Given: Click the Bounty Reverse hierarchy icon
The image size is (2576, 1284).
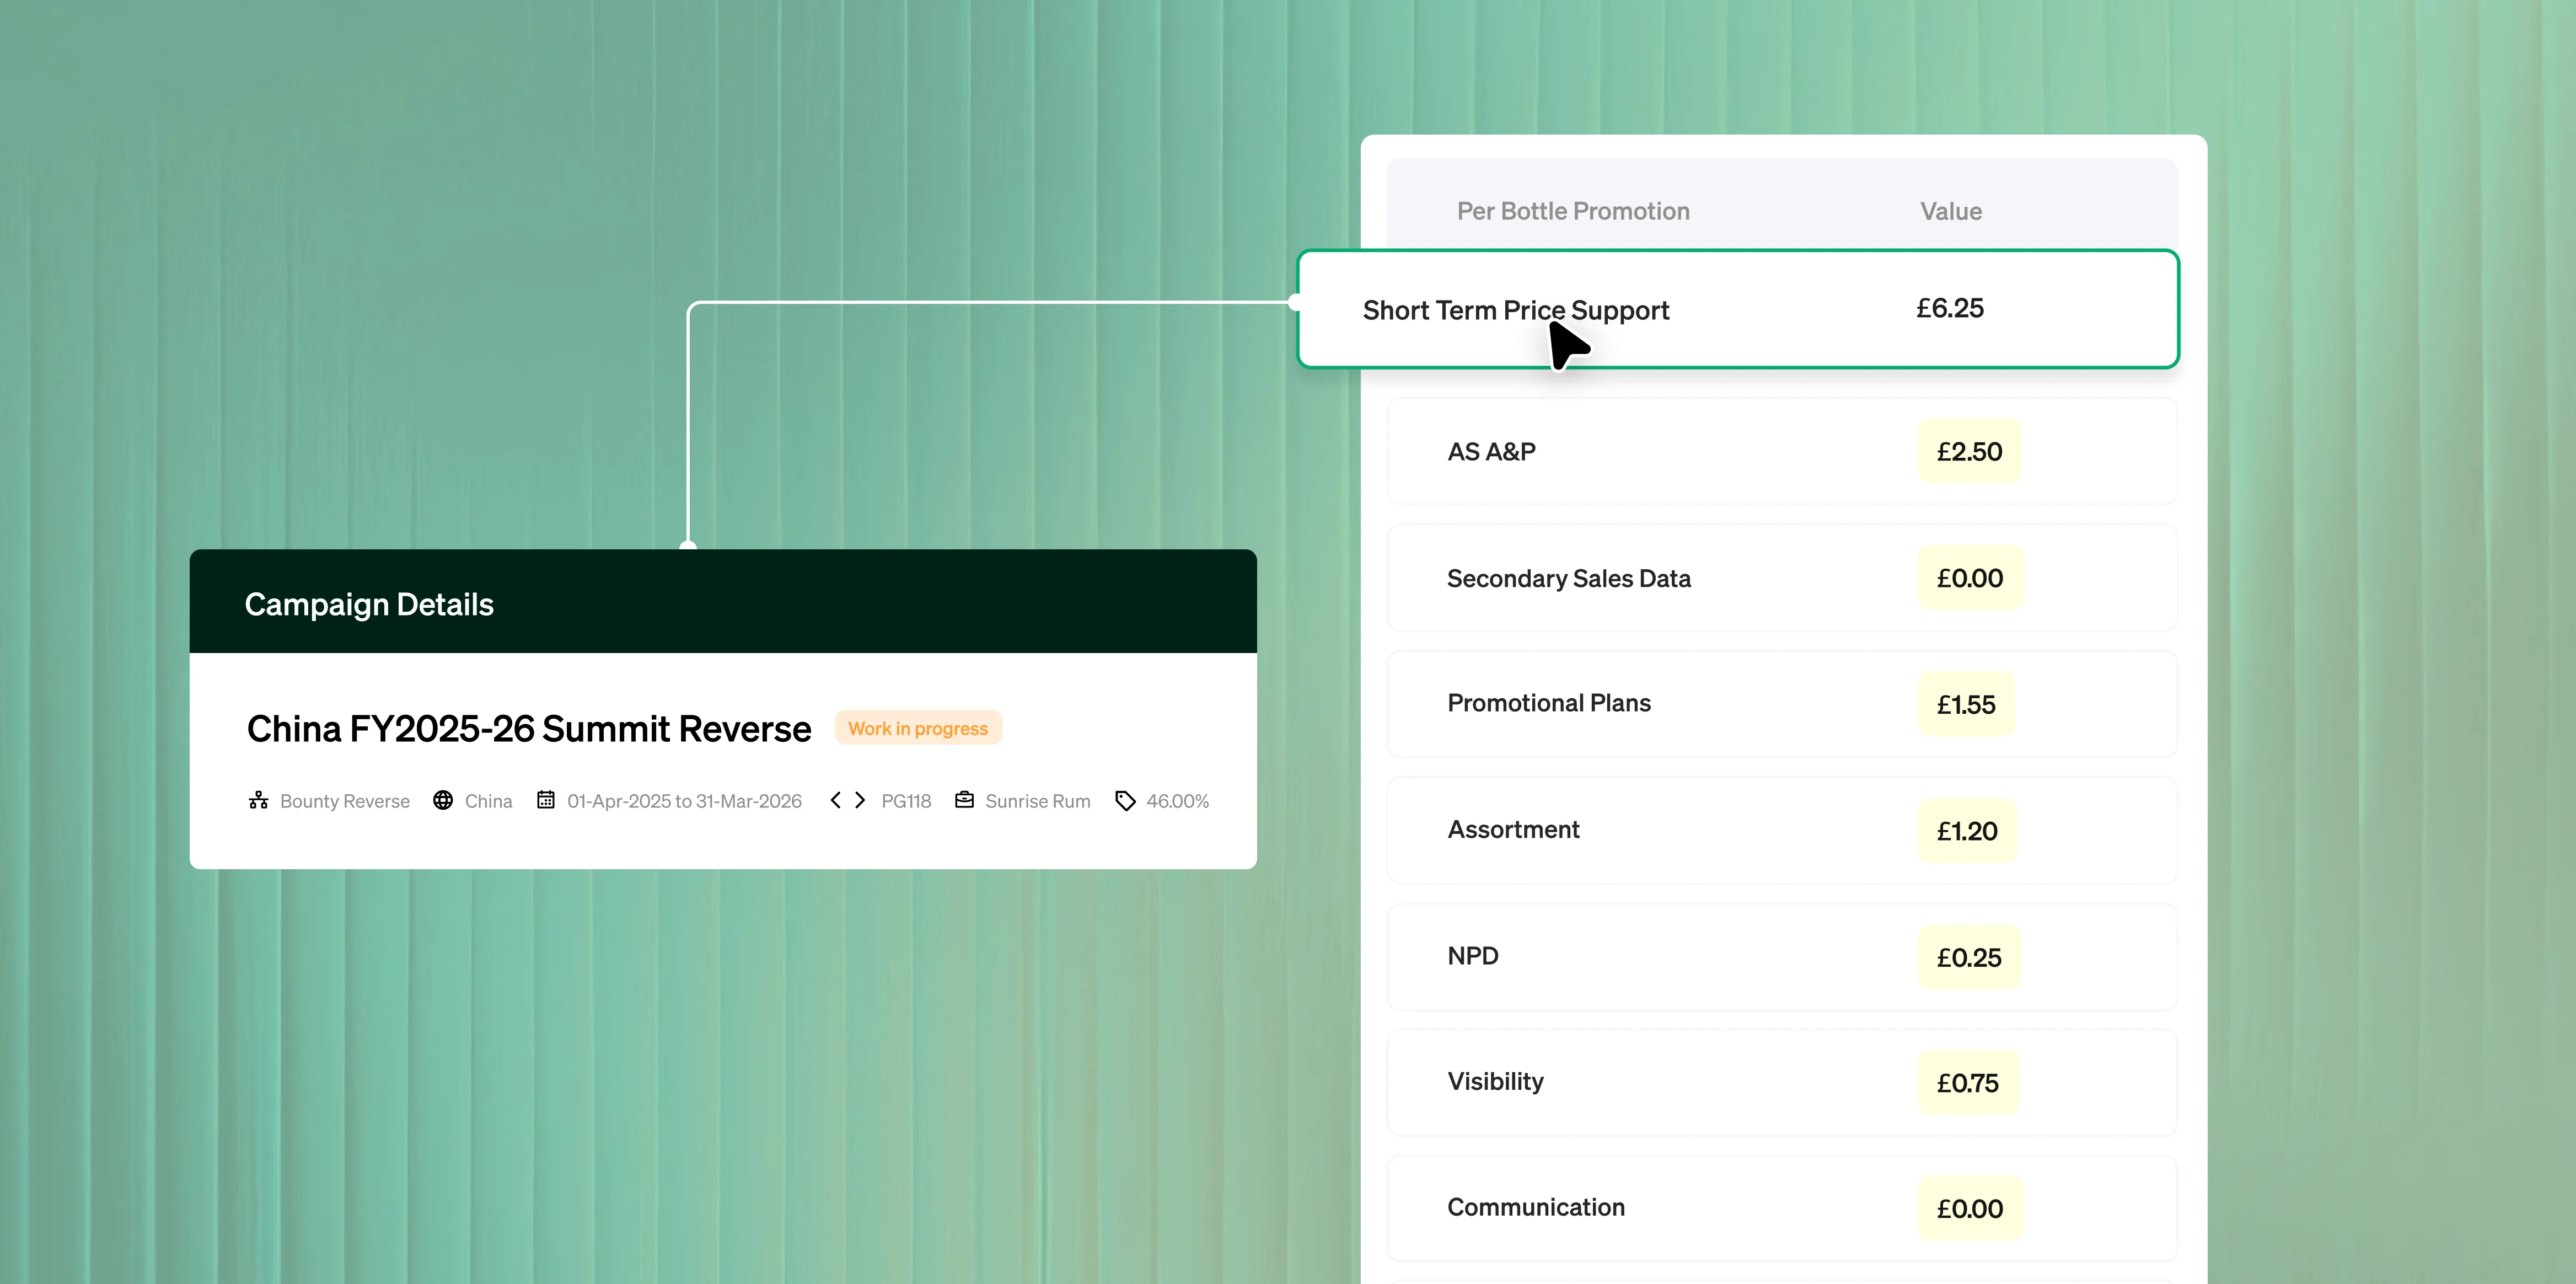Looking at the screenshot, I should point(258,801).
